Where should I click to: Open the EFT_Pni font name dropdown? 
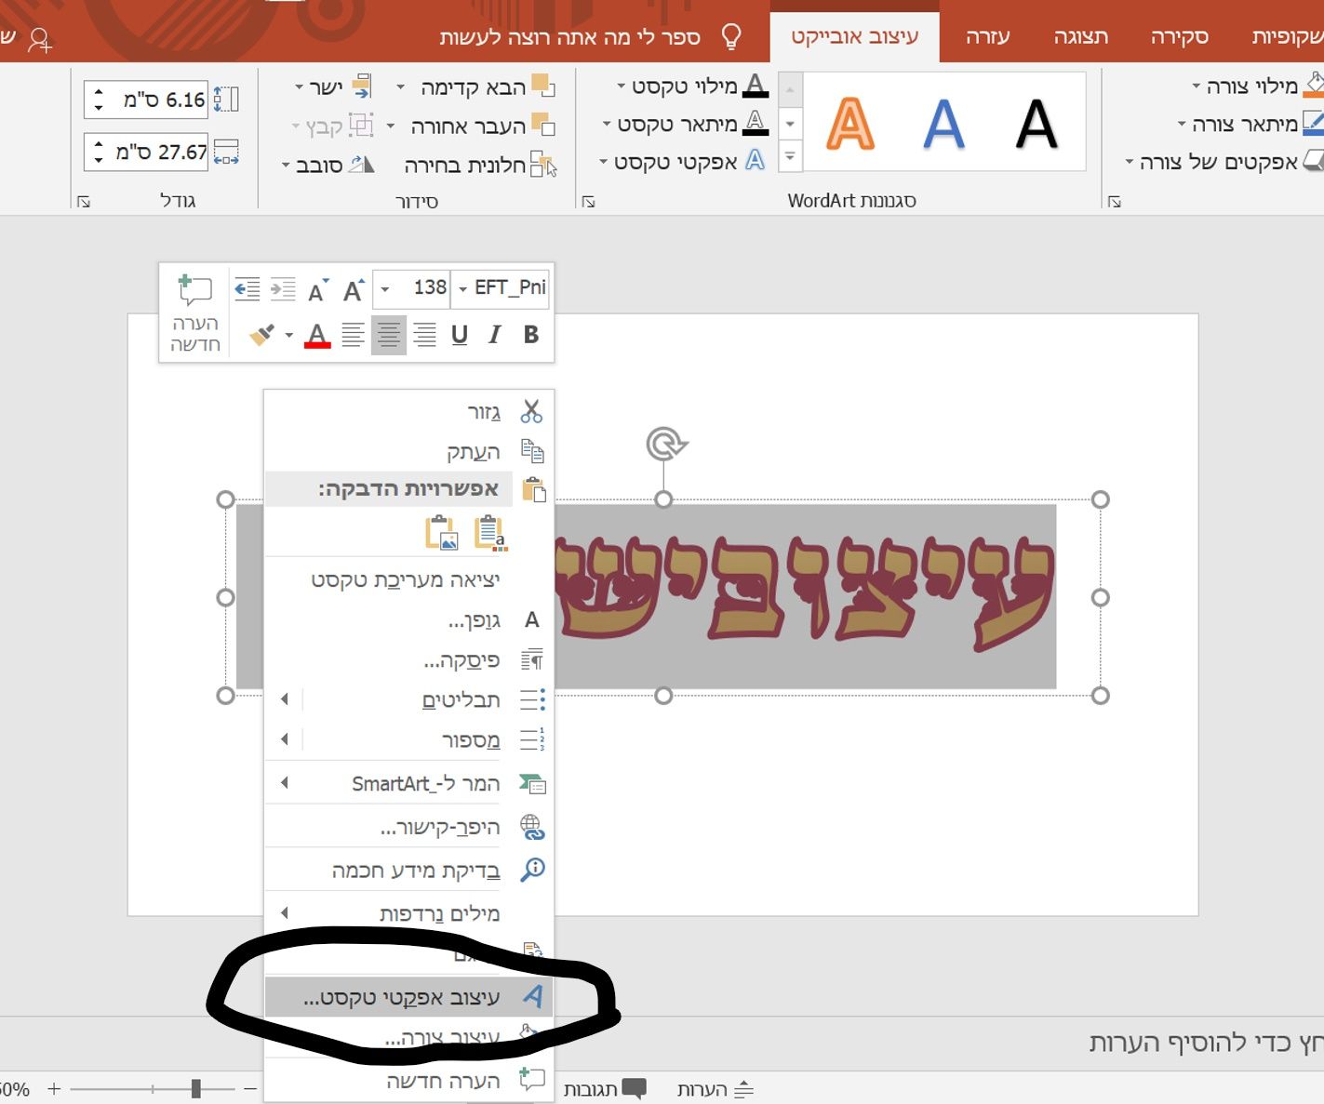[x=462, y=289]
